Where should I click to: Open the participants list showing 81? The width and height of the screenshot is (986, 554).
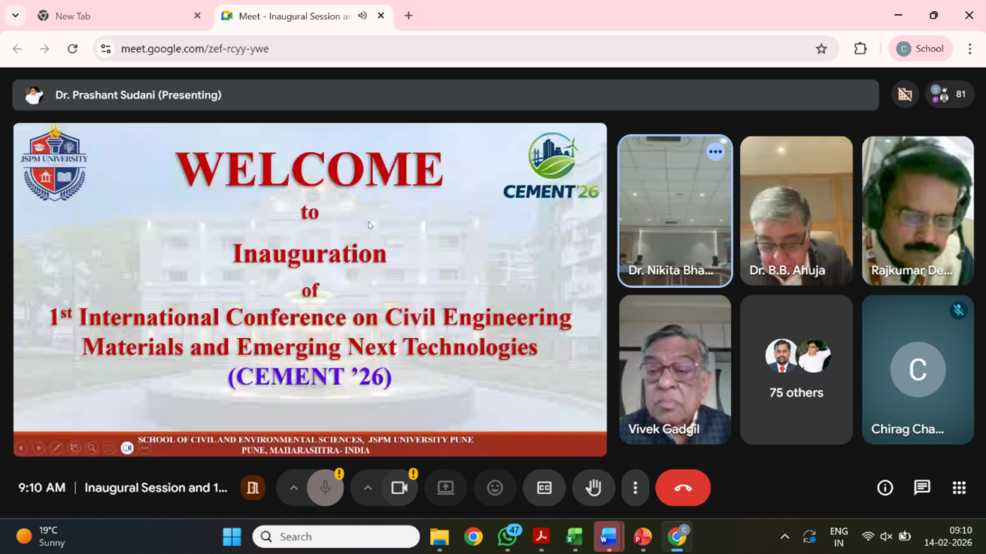coord(950,95)
